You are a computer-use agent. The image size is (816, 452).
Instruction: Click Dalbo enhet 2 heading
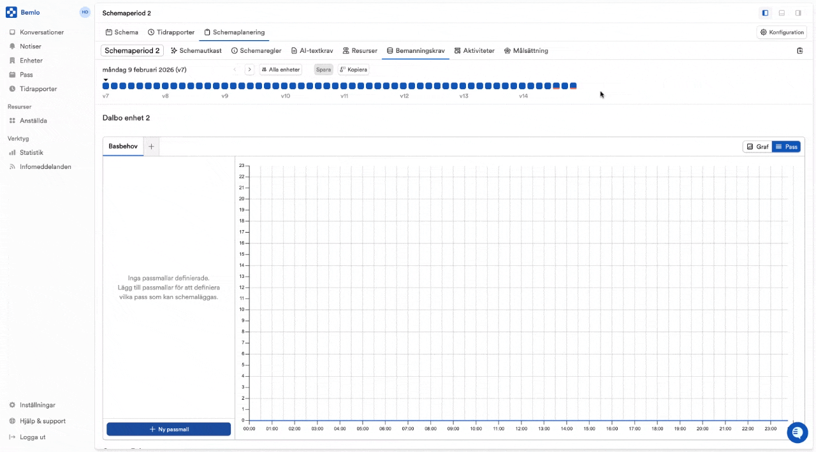point(126,118)
